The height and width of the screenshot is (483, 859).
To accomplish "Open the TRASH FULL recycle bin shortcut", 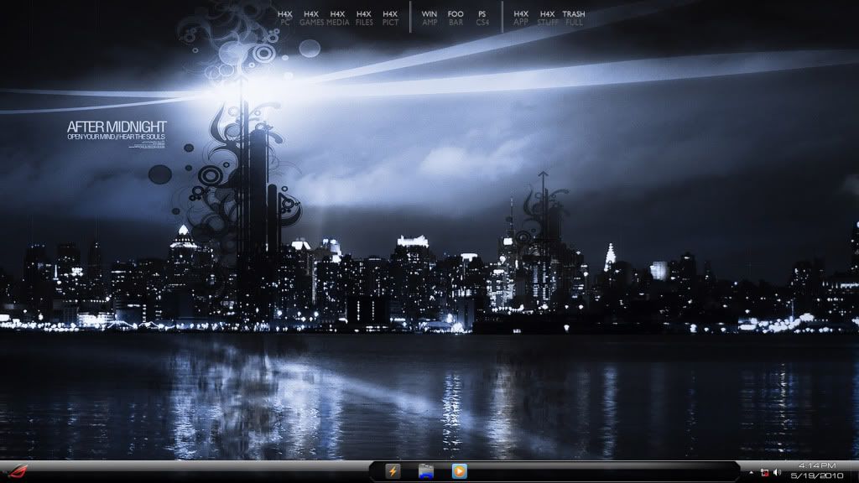I will [x=574, y=18].
